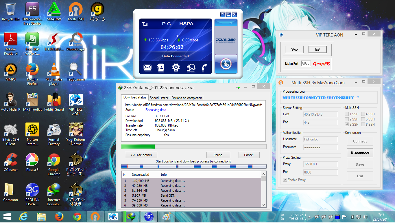Open Format Factory desktop shortcut
Viewport: 395px width, 223px height.
tap(54, 134)
